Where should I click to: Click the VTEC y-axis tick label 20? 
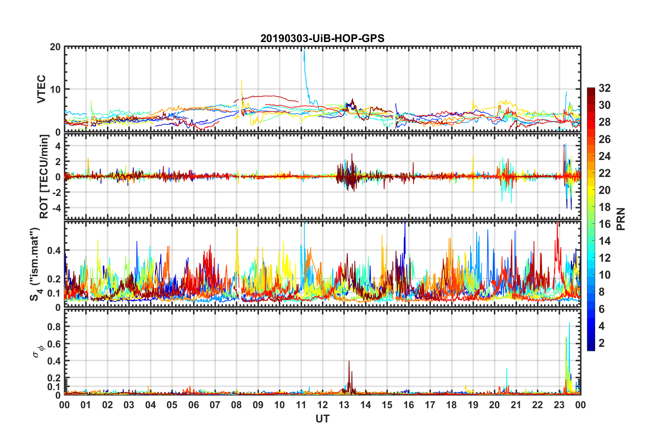[x=55, y=47]
